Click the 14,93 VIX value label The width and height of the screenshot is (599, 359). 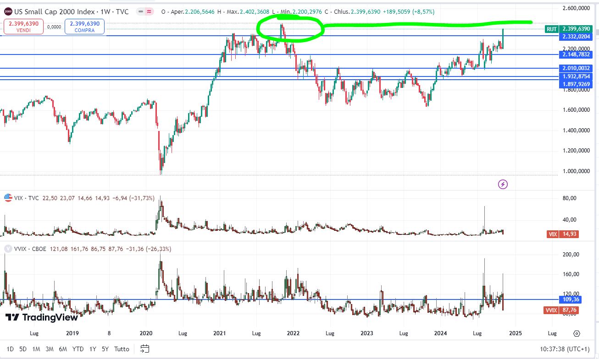click(569, 234)
